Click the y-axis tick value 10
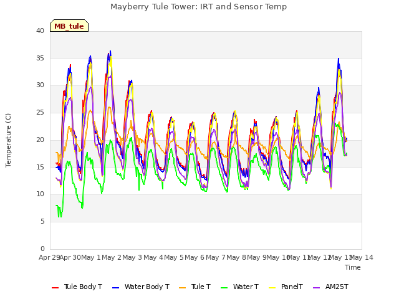This screenshot has height=299, width=399. pos(40,194)
